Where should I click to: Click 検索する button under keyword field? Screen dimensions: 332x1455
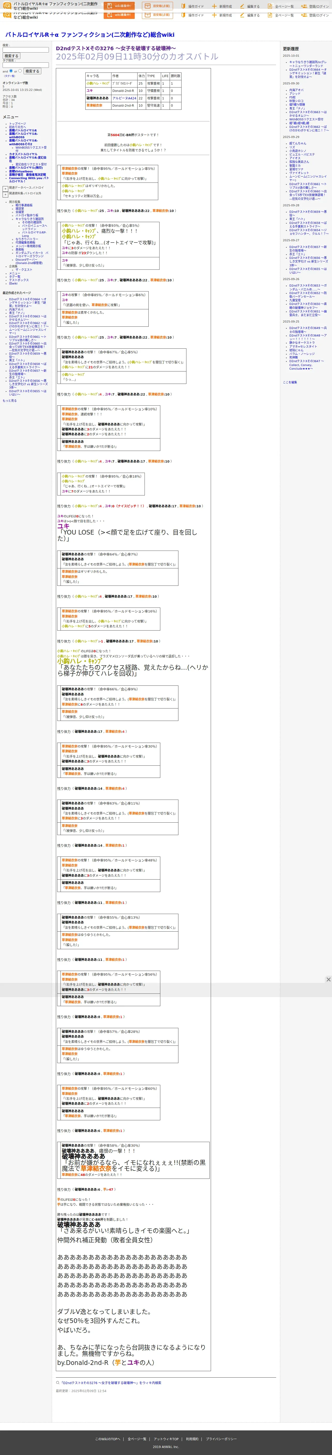point(11,56)
